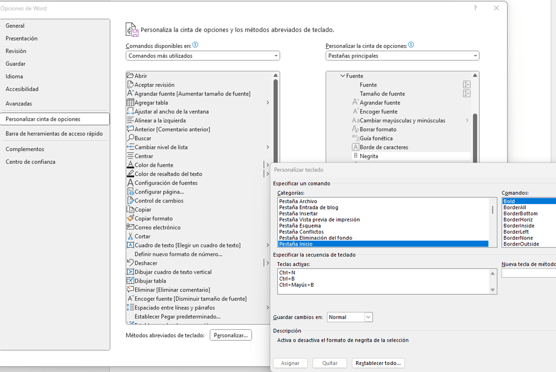Click the Asignar button

click(x=290, y=363)
